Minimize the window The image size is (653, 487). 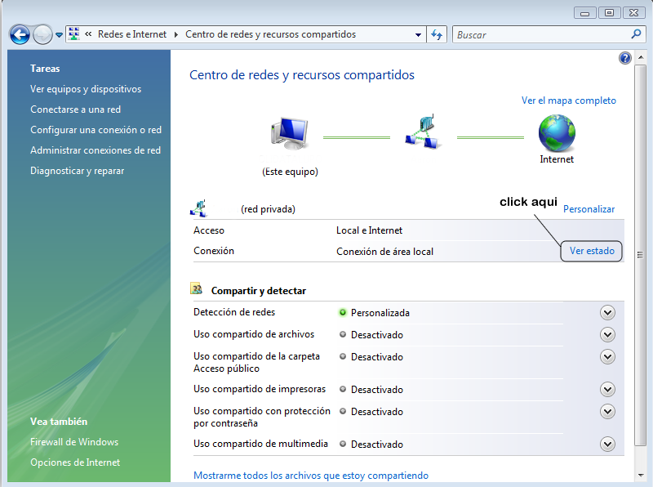pyautogui.click(x=585, y=13)
